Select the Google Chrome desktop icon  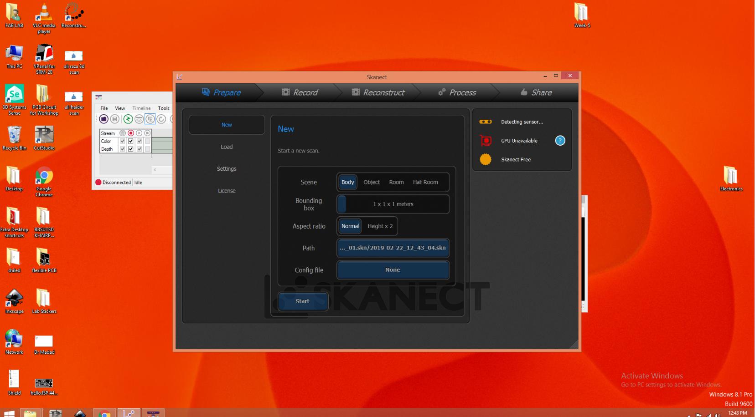pos(44,182)
